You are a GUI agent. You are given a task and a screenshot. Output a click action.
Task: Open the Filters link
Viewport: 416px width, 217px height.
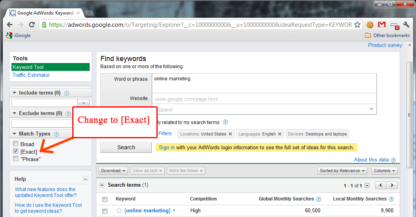click(x=165, y=134)
